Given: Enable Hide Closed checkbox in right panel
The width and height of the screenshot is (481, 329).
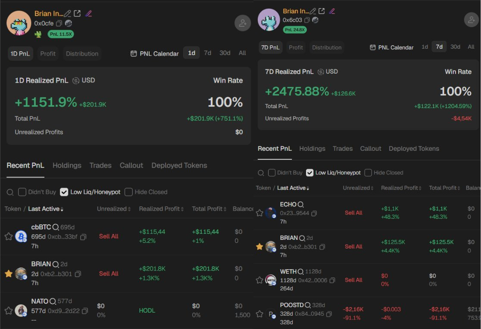Looking at the screenshot, I should tap(368, 173).
